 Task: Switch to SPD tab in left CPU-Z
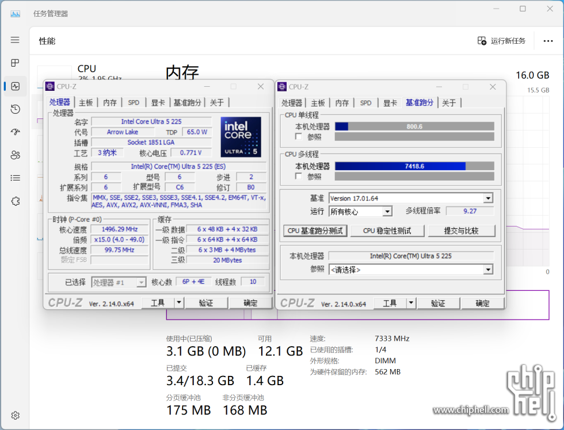(x=134, y=103)
